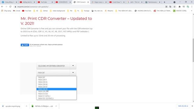Open THU VIEN 2.5 TRAN bookmark
This screenshot has width=194, height=109.
(162, 11)
